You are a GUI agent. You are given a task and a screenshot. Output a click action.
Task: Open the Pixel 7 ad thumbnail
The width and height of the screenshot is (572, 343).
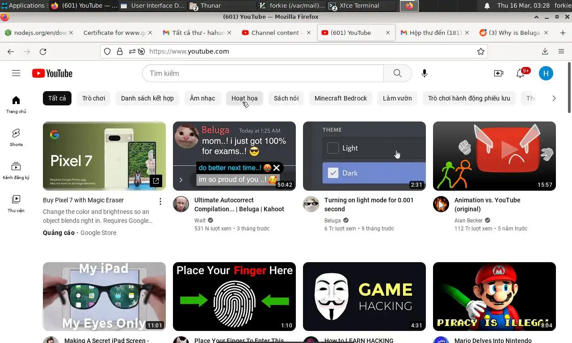[104, 156]
